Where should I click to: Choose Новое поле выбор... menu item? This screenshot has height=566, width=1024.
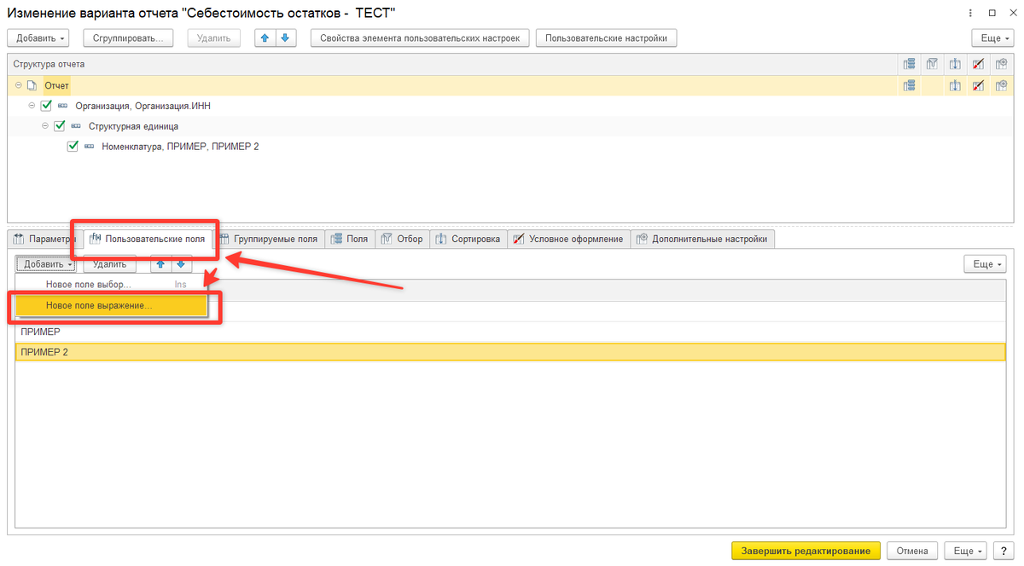pos(111,284)
